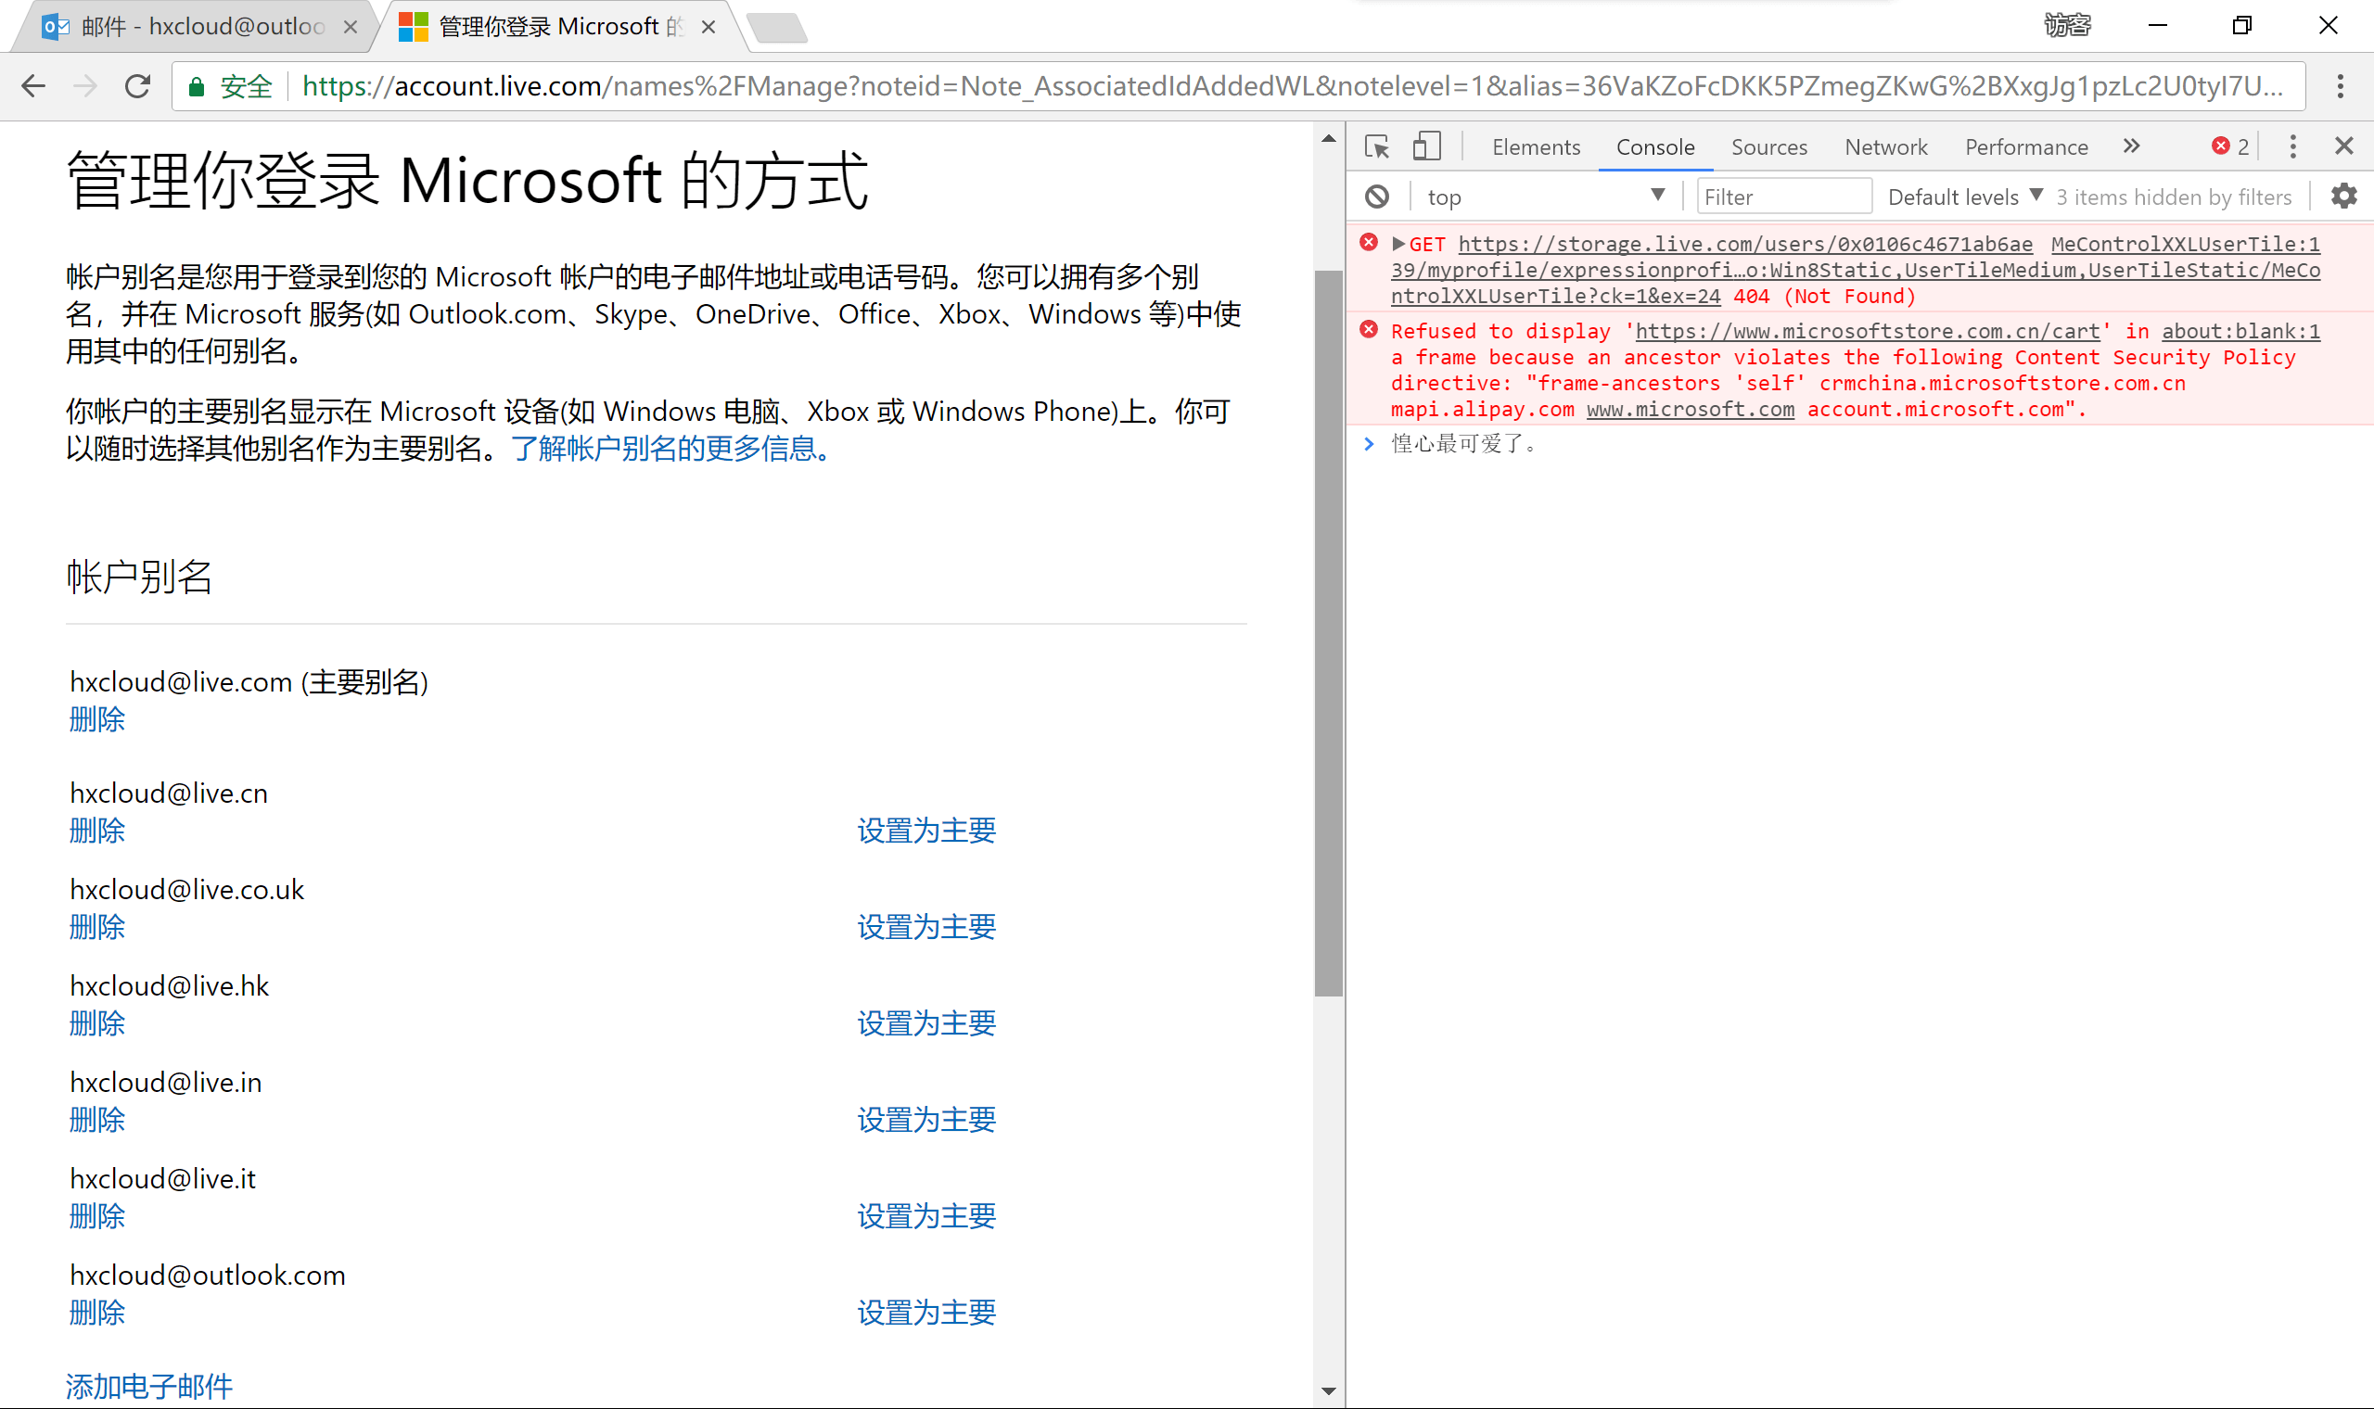Open Chrome's three-dot menu
The image size is (2374, 1409).
(2340, 86)
